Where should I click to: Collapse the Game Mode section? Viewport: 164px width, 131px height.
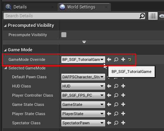tap(5, 50)
